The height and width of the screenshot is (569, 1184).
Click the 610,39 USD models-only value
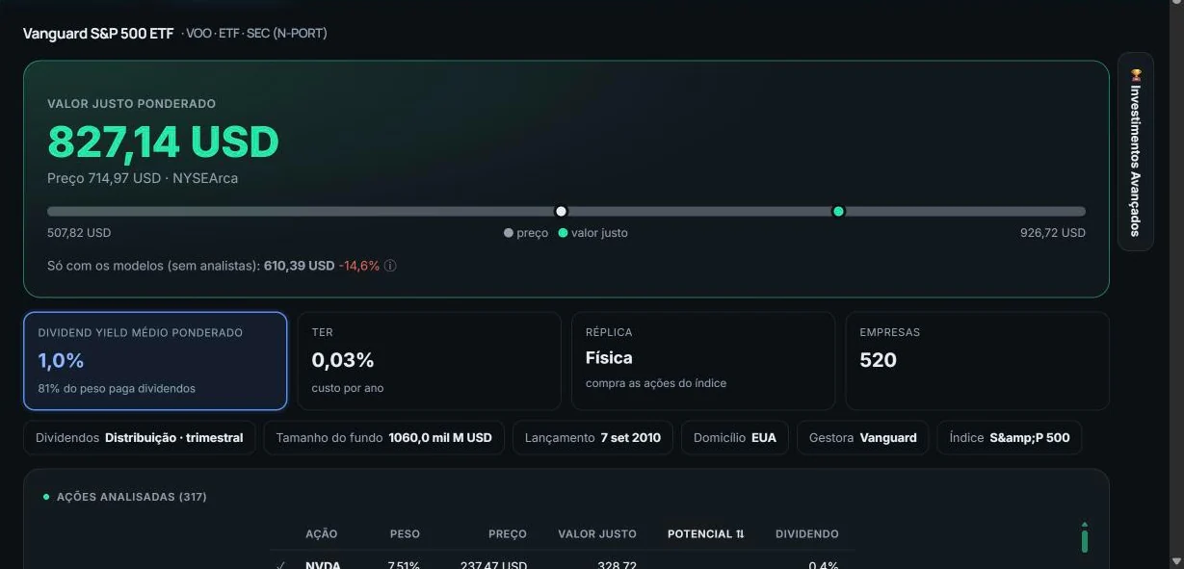click(x=299, y=266)
